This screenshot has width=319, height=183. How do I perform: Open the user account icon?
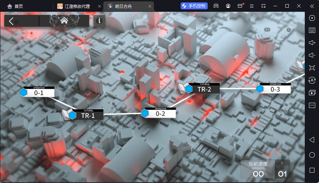(228, 6)
